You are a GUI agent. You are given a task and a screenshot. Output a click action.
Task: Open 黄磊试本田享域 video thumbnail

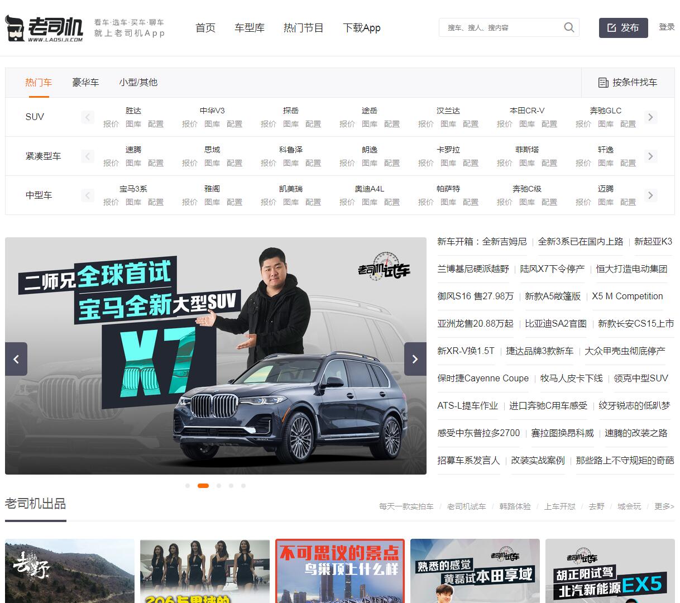(x=475, y=571)
